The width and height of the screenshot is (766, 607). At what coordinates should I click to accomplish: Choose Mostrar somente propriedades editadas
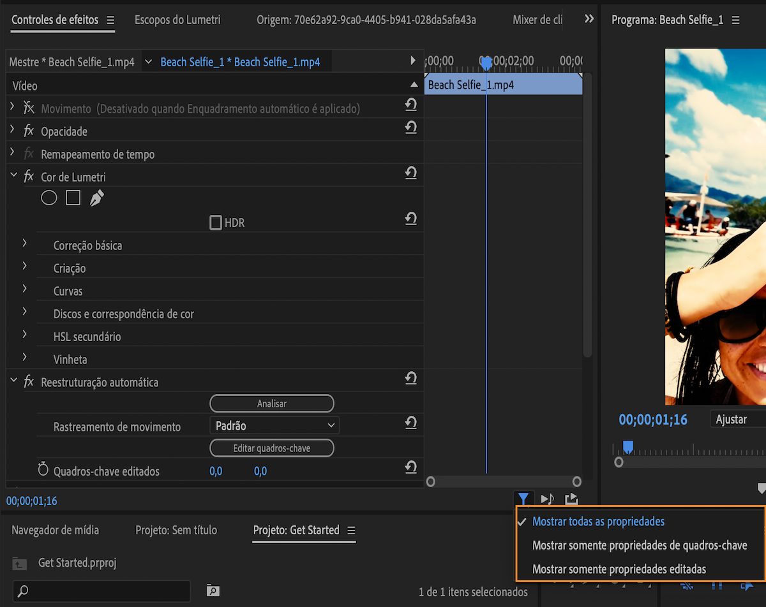619,569
